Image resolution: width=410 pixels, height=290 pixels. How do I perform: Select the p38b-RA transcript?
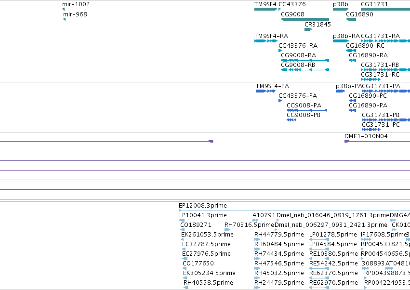tap(341, 41)
